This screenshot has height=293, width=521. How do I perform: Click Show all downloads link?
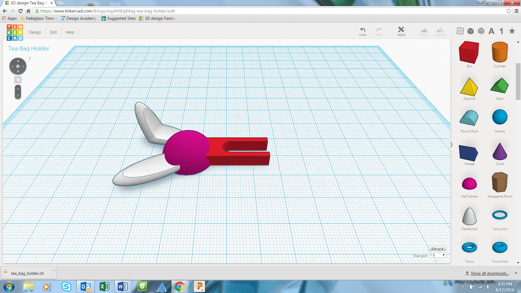(x=490, y=273)
